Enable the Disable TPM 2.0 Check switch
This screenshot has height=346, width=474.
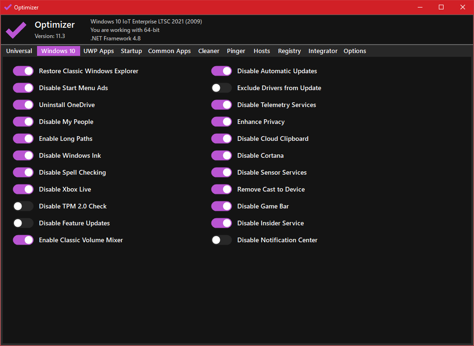coord(23,206)
